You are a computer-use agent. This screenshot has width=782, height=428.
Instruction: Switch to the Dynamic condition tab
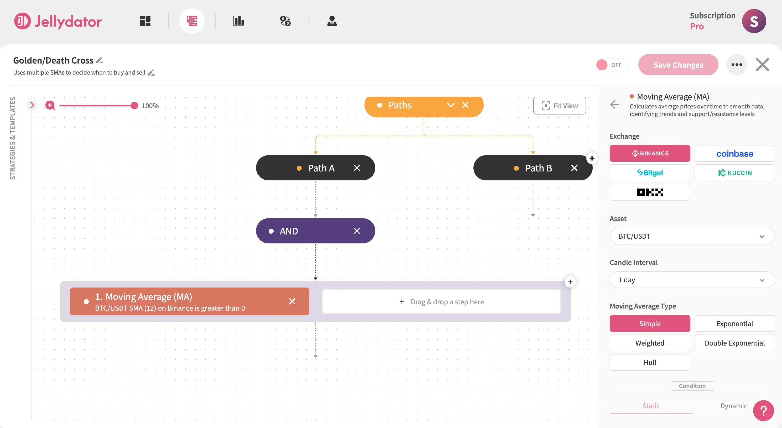point(733,406)
